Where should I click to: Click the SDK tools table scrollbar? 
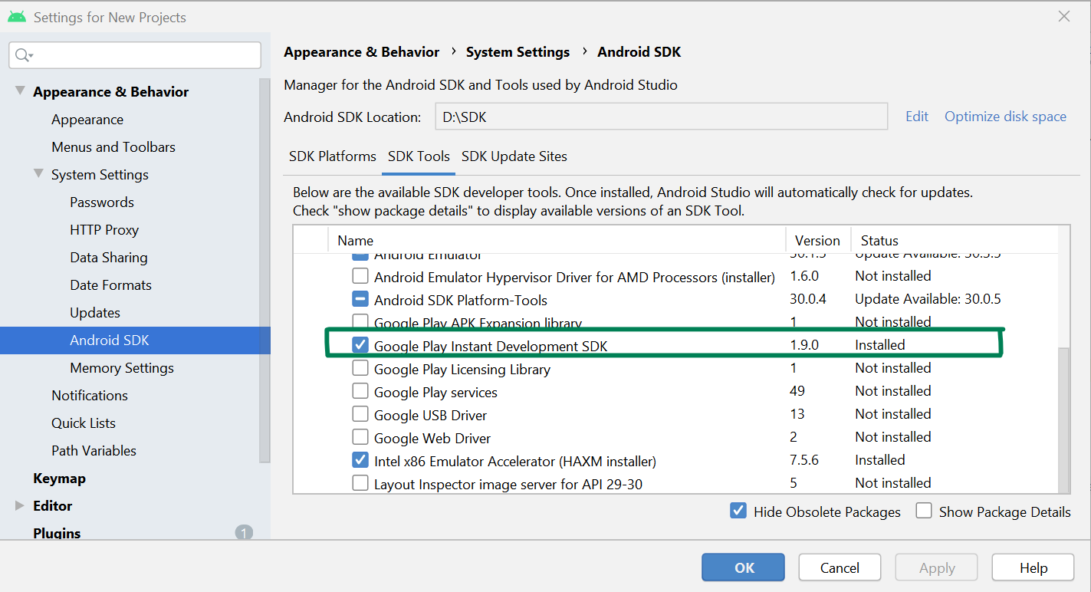click(1064, 420)
